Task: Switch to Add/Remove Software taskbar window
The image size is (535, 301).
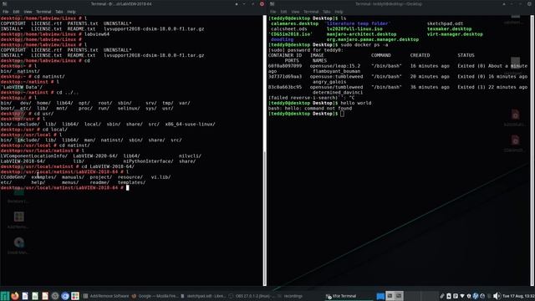Action: tap(106, 296)
